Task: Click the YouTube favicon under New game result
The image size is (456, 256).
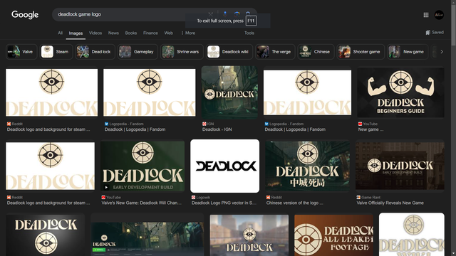Action: tap(360, 124)
